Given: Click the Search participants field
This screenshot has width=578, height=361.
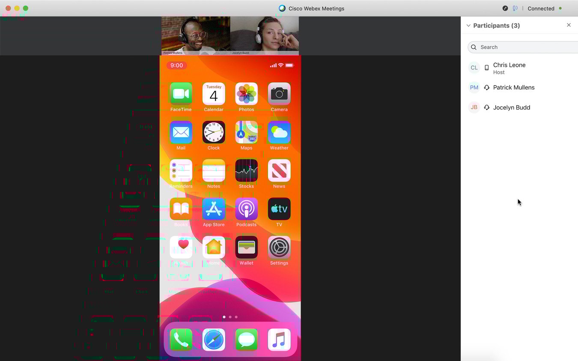Looking at the screenshot, I should [514, 47].
